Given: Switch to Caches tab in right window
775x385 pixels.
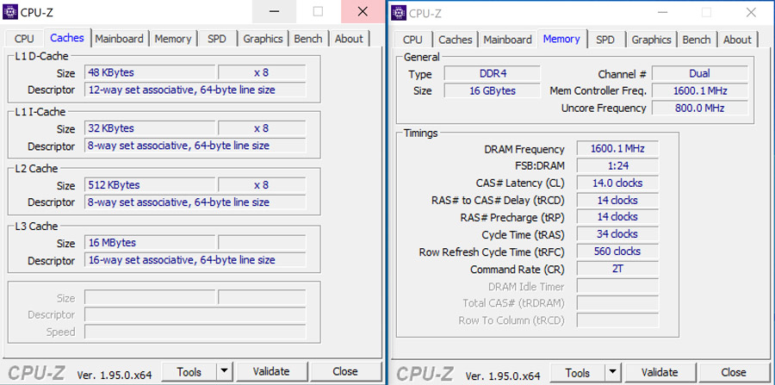Looking at the screenshot, I should click(x=456, y=40).
